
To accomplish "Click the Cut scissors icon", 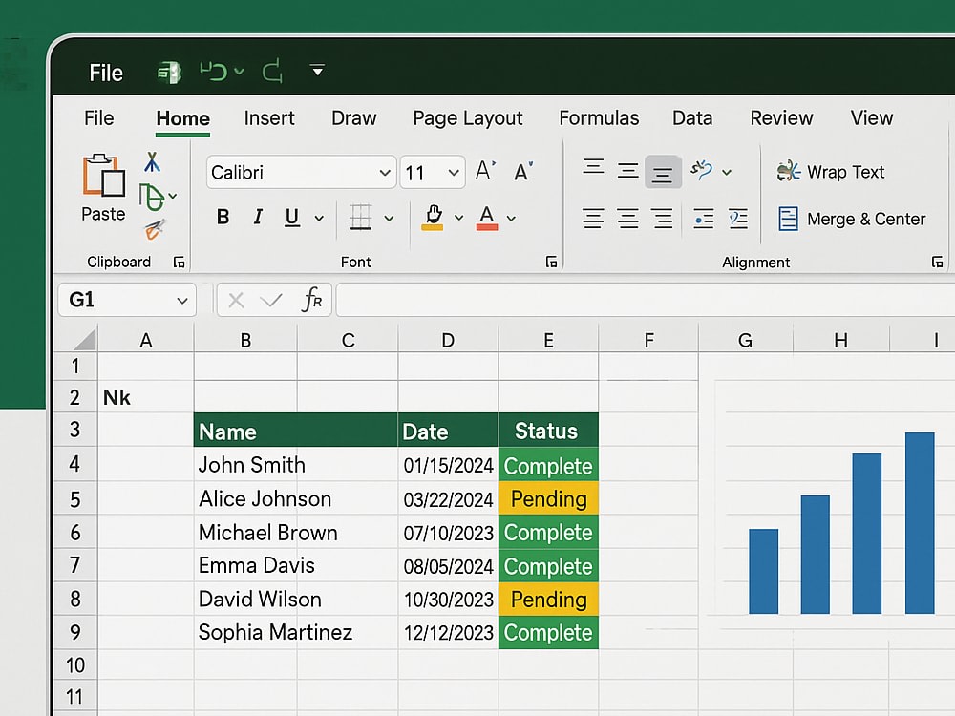I will coord(152,162).
